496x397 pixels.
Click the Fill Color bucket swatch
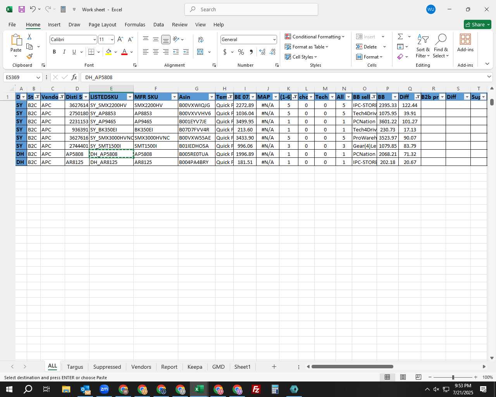click(x=108, y=52)
